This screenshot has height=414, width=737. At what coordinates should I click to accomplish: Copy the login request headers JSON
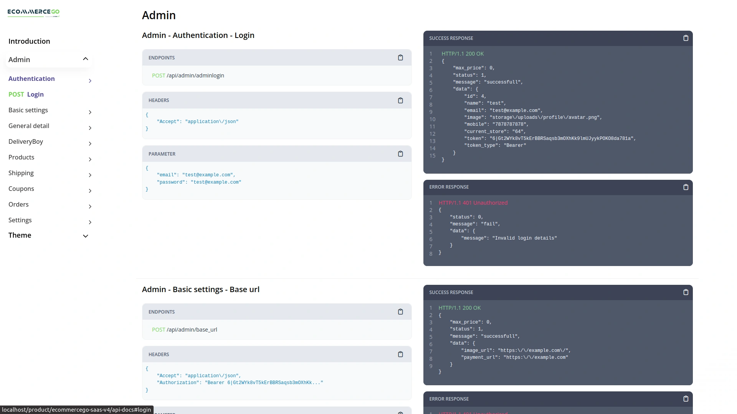pos(400,100)
